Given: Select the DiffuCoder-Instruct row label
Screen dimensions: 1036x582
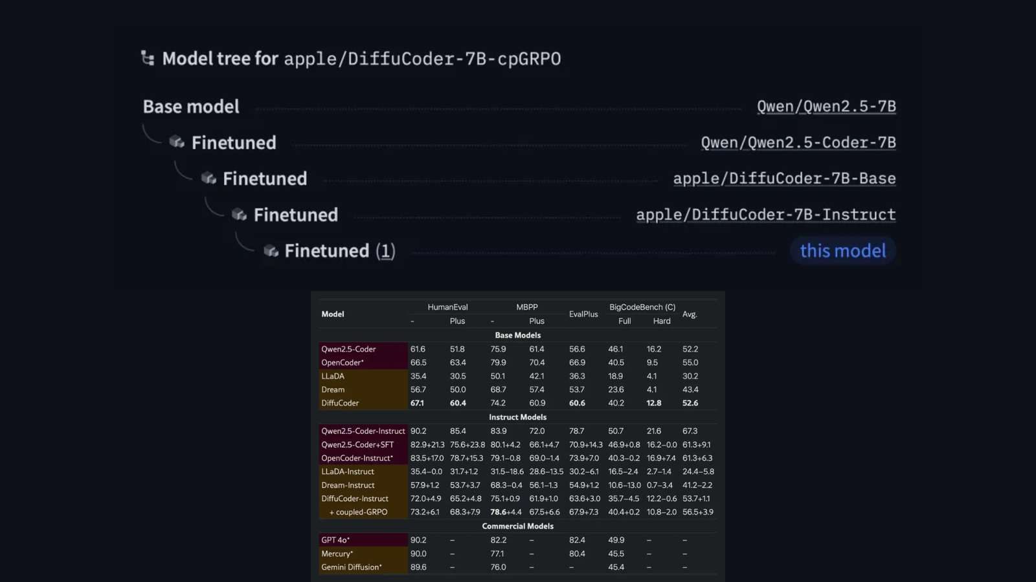Looking at the screenshot, I should 355,499.
